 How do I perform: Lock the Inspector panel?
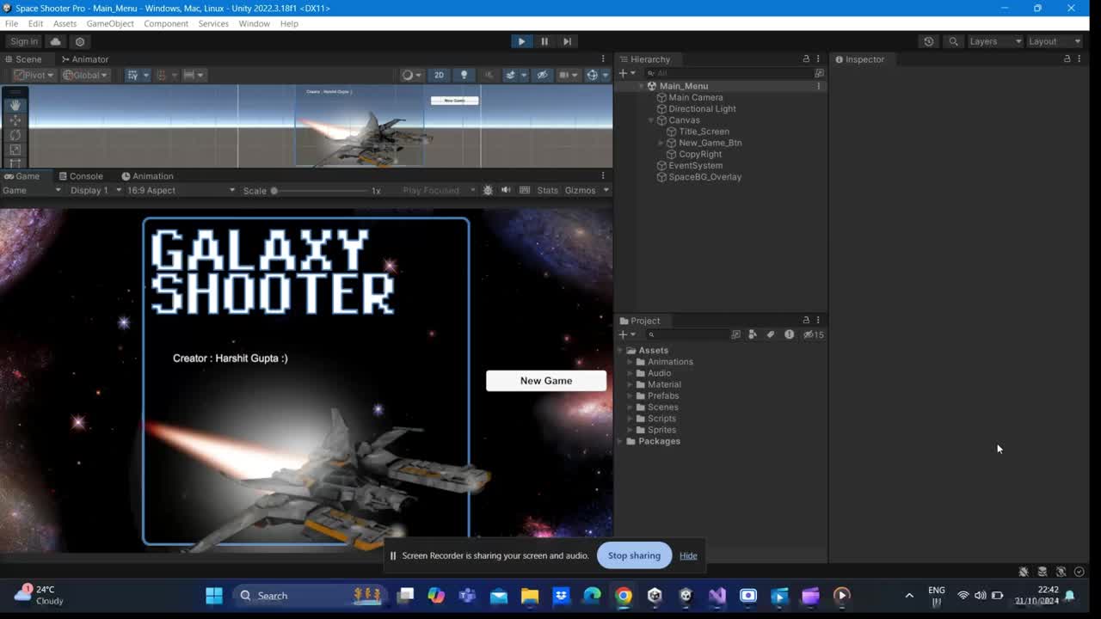(1067, 58)
